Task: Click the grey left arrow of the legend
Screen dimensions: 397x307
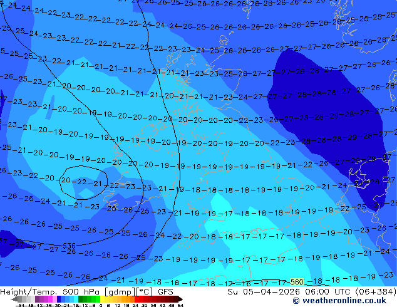Action: 14,299
